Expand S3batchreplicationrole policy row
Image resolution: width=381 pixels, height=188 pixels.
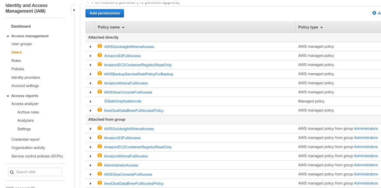tap(90, 101)
